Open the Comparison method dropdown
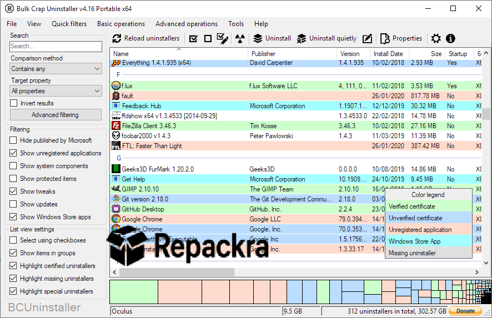Viewport: 492px width, 318px height. [x=56, y=69]
